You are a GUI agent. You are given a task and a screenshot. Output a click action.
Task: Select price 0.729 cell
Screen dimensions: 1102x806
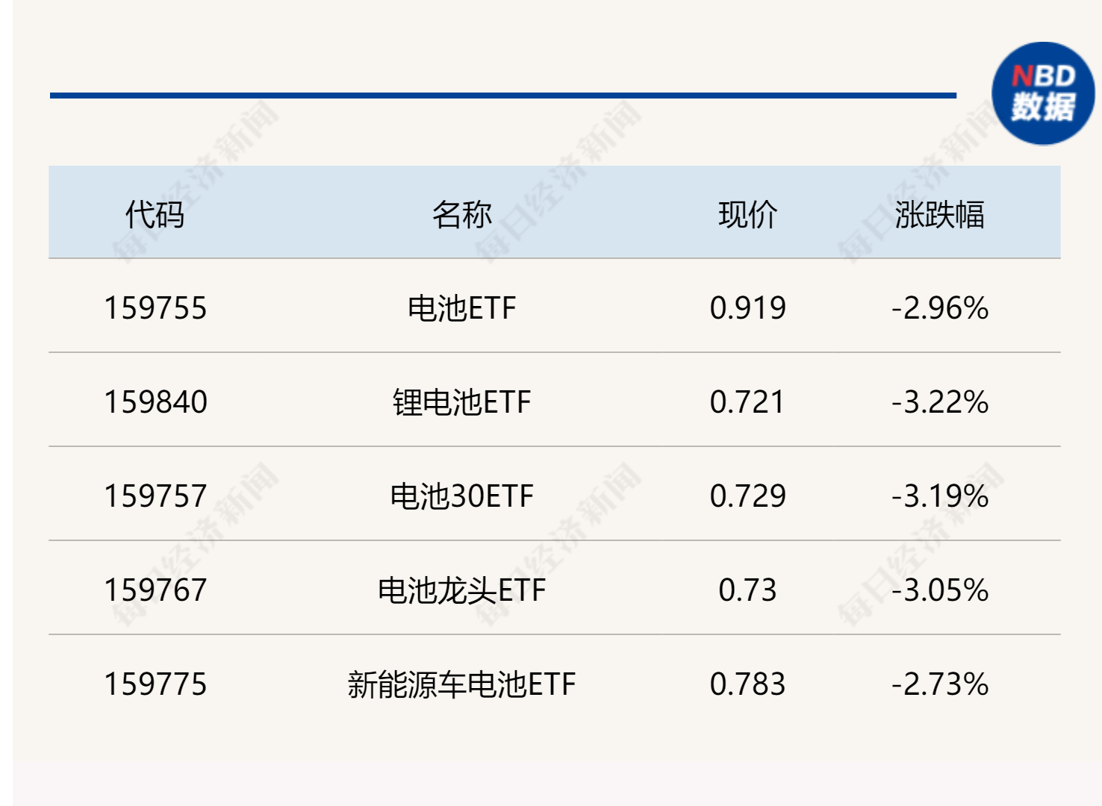pyautogui.click(x=748, y=496)
